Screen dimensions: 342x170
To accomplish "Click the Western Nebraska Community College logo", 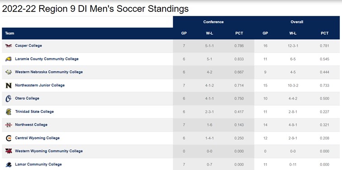I will [x=9, y=72].
